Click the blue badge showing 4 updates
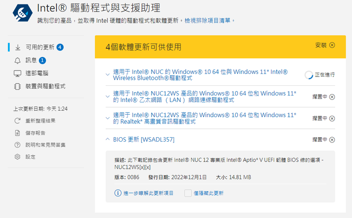 [x=60, y=47]
